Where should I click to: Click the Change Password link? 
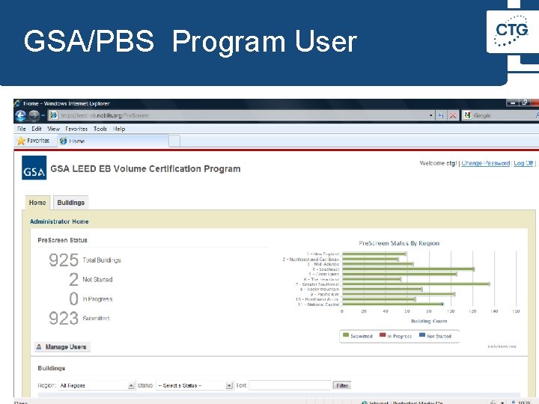coord(485,163)
